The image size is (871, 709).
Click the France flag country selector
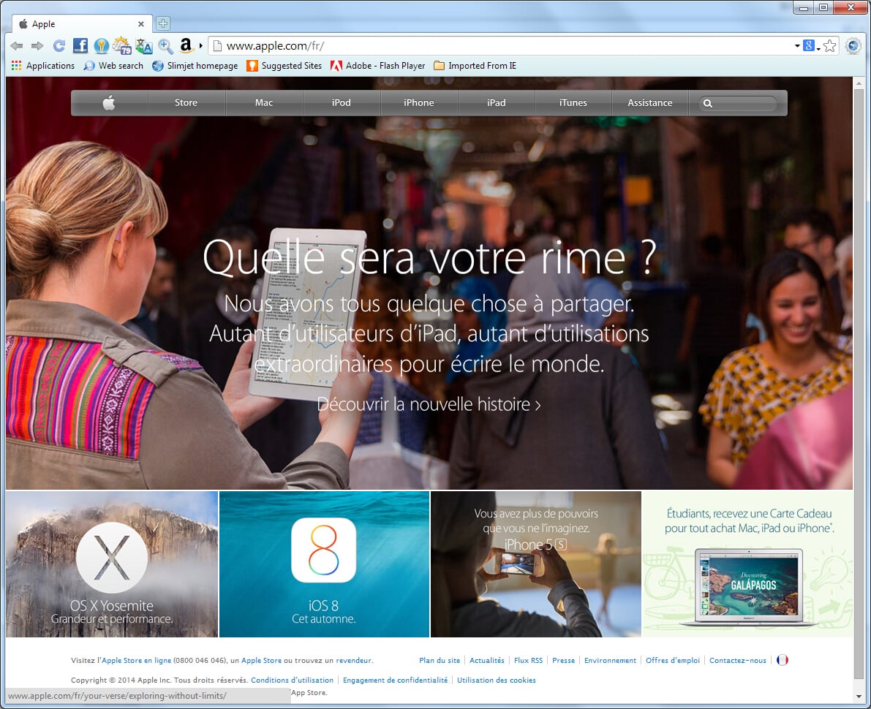pos(782,660)
